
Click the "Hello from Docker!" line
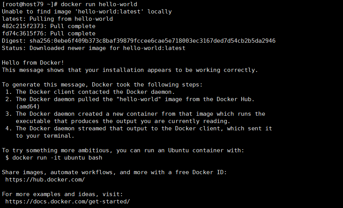coord(33,63)
